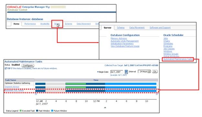Open the Automatic SQL Tuning task link
The image size is (202, 117).
[14, 90]
